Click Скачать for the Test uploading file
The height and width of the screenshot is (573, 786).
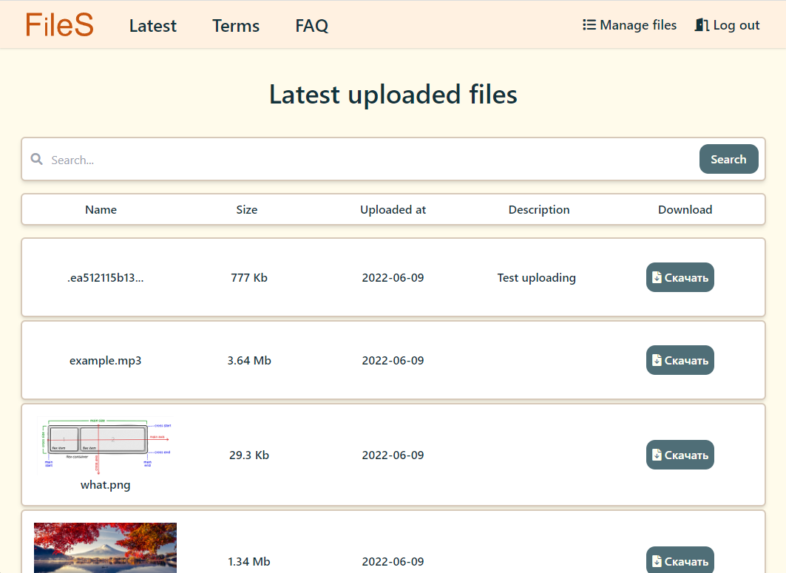(680, 277)
